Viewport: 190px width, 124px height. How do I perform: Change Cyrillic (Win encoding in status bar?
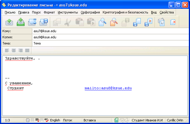coord(175,120)
